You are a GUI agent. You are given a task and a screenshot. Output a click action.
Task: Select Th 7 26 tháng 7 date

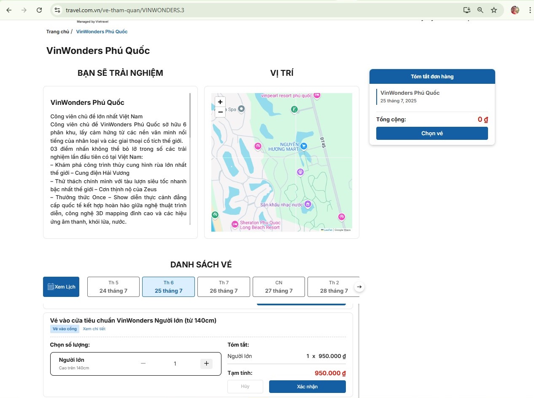224,287
